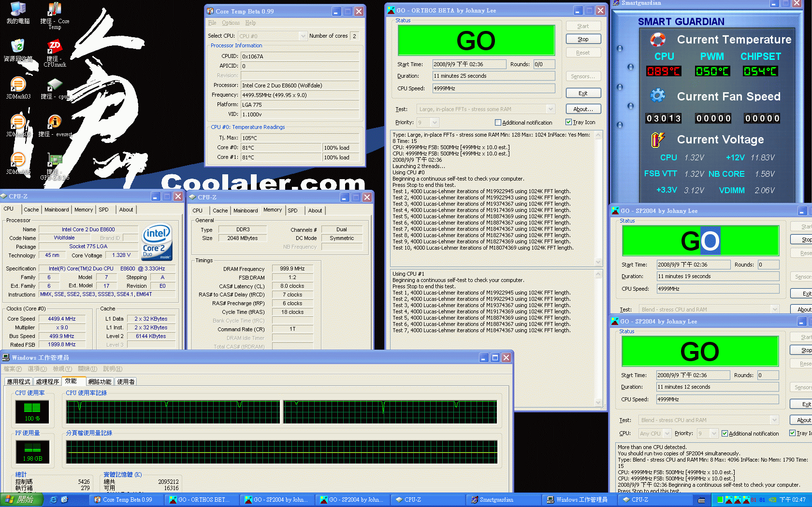The height and width of the screenshot is (507, 812).
Task: Click the CPU fan speed 03013 readout
Action: pyautogui.click(x=664, y=118)
